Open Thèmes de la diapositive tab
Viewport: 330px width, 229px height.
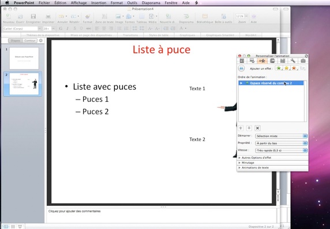pos(43,35)
